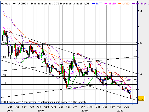Click the yellow 0,72 current price tag
Image resolution: width=149 pixels, height=112 pixels.
[141, 98]
